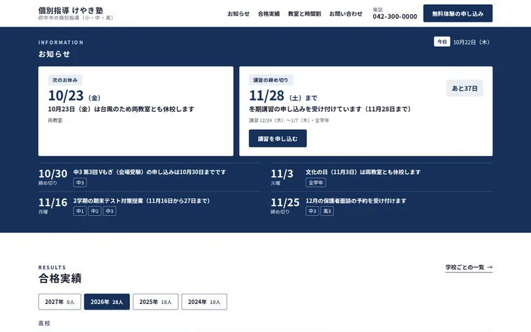Open the 学校ごとの一覧 link
Image resolution: width=531 pixels, height=332 pixels.
pyautogui.click(x=469, y=267)
